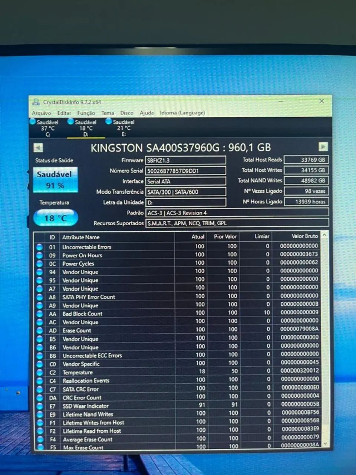
Task: Click status icon for Power Cycles row
Action: (39, 263)
